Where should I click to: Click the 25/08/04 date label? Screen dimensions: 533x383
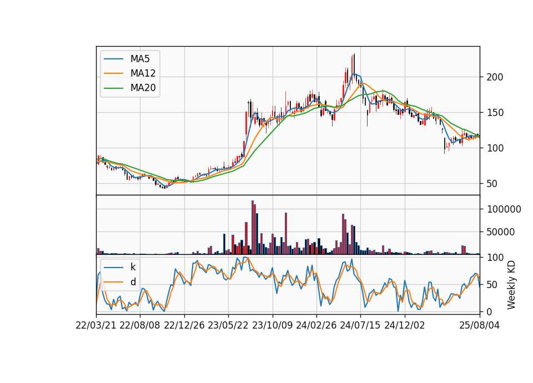[480, 325]
